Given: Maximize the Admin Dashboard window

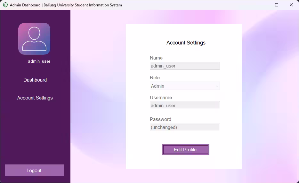Looking at the screenshot, I should (277, 5).
